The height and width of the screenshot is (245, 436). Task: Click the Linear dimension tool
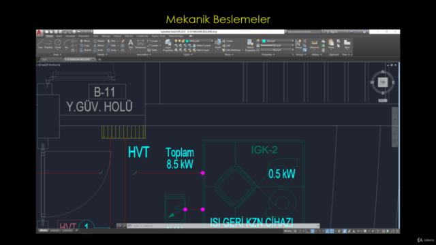tap(153, 41)
